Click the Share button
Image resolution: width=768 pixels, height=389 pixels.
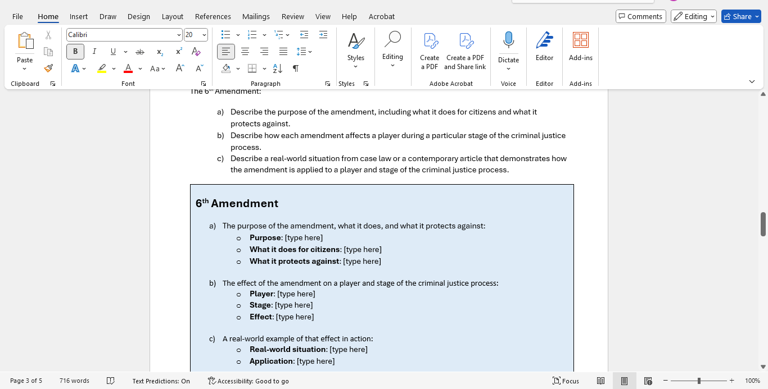click(741, 16)
